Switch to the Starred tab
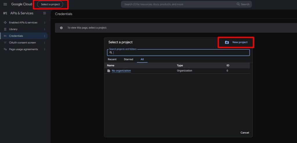Screen dimensions: 297x143 (x=128, y=59)
